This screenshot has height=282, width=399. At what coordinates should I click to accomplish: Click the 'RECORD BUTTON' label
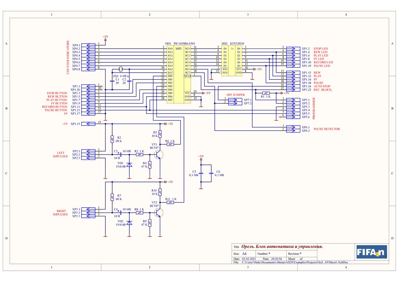[55, 107]
